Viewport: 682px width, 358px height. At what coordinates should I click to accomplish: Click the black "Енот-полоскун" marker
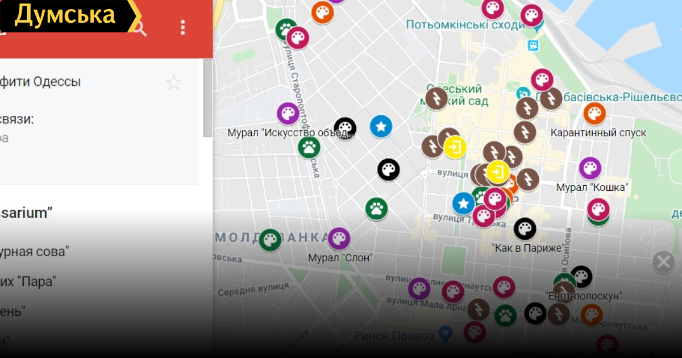click(x=581, y=277)
